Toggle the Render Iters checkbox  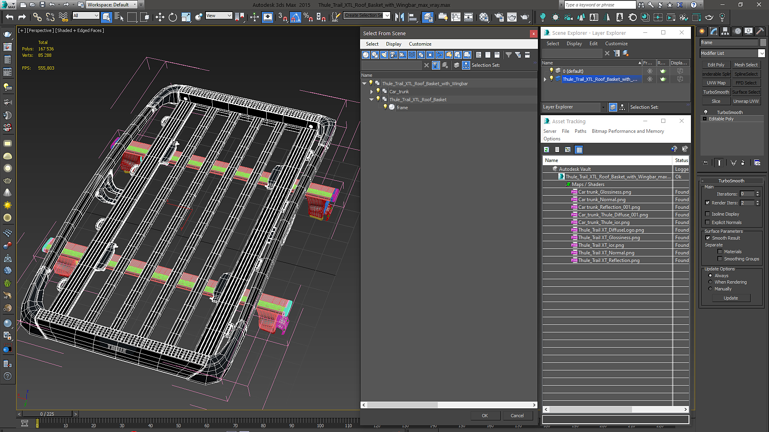707,203
